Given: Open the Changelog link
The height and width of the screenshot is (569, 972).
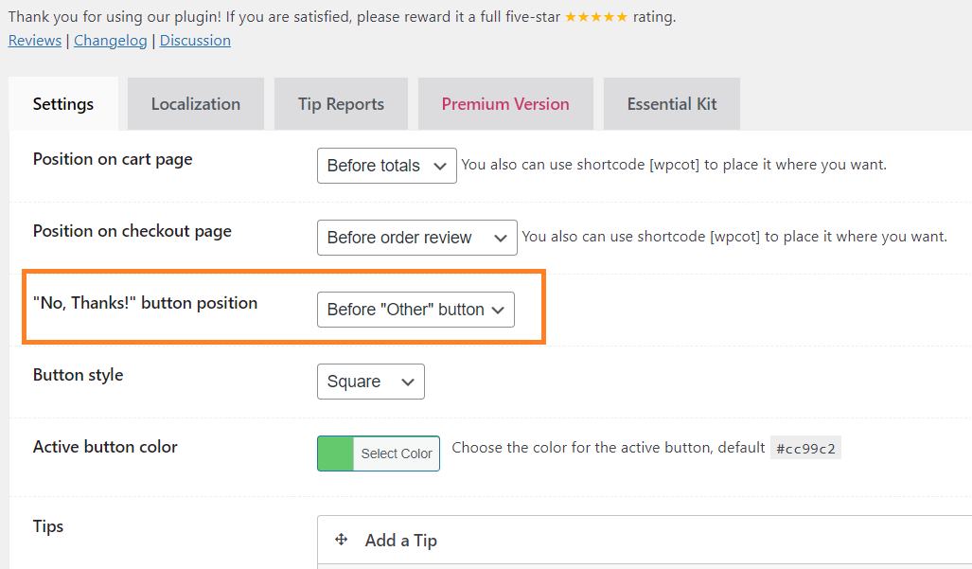Looking at the screenshot, I should click(x=111, y=41).
